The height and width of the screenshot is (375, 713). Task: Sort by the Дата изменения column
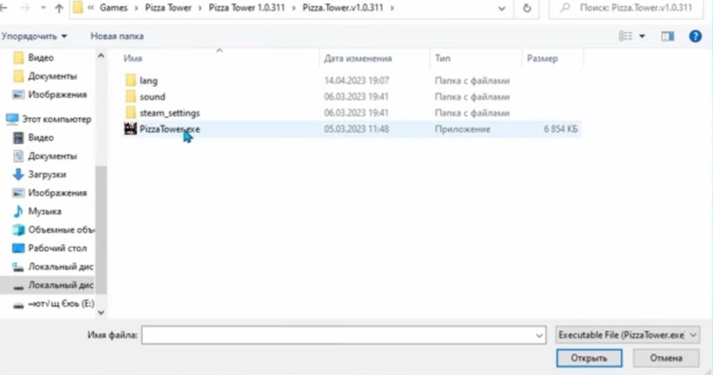click(358, 58)
